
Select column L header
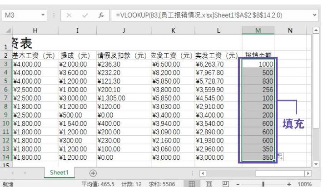coord(219,30)
